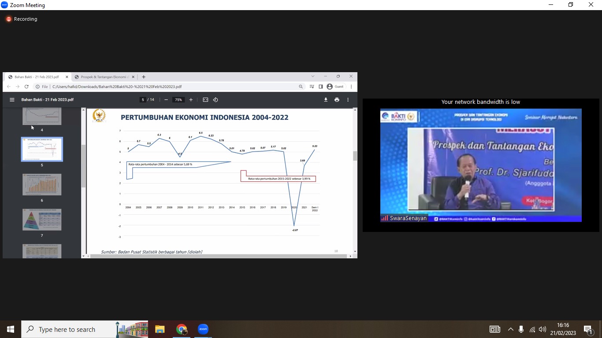Image resolution: width=602 pixels, height=338 pixels.
Task: Open a new browser tab
Action: [144, 77]
